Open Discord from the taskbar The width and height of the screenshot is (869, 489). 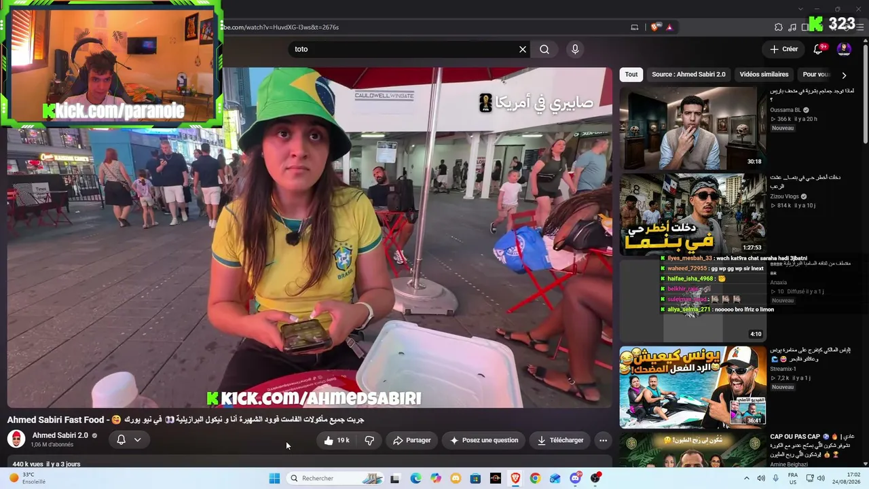point(575,478)
